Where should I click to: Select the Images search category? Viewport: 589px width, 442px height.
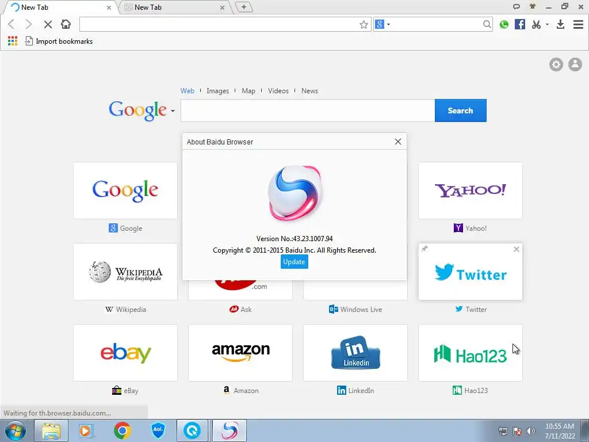tap(217, 91)
